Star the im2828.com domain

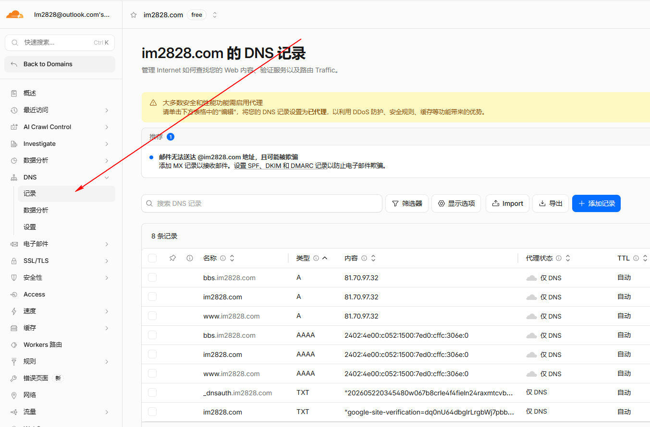point(134,15)
